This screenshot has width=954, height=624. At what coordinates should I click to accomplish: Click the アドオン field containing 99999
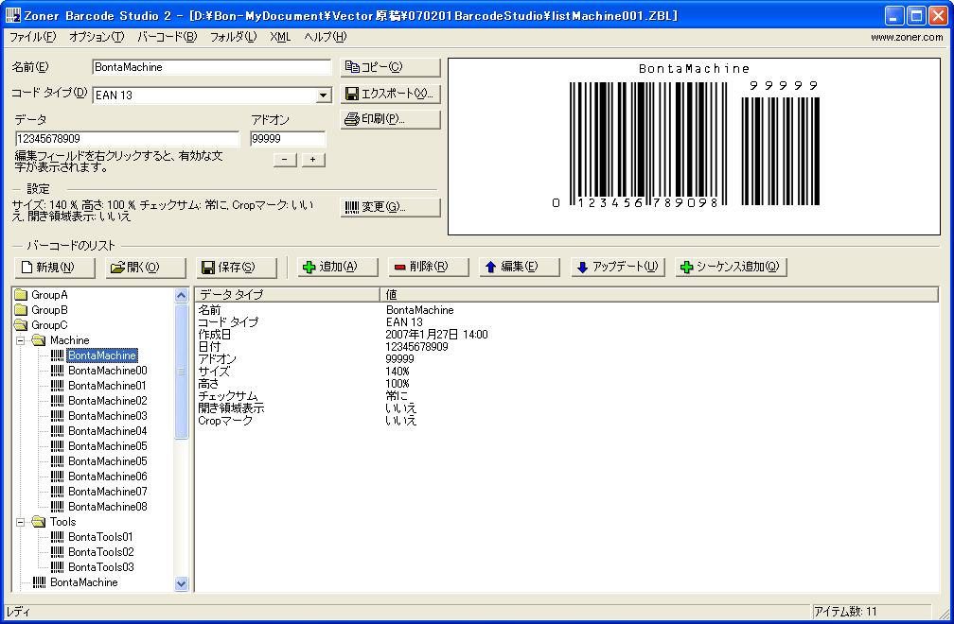pos(288,139)
